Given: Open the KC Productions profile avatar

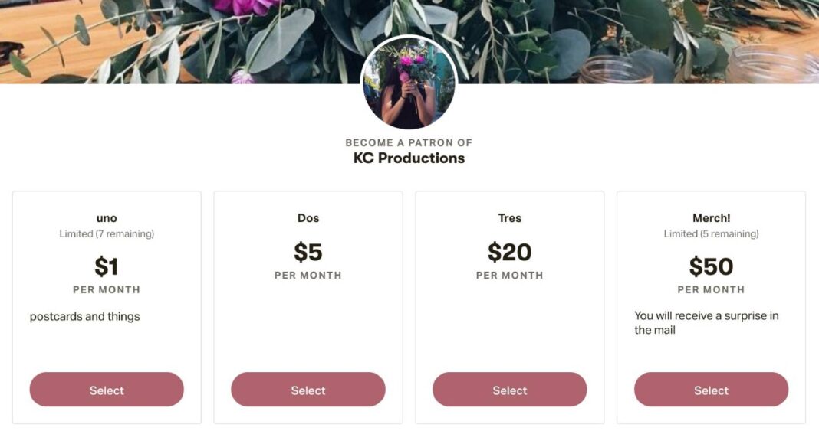Looking at the screenshot, I should pyautogui.click(x=409, y=84).
